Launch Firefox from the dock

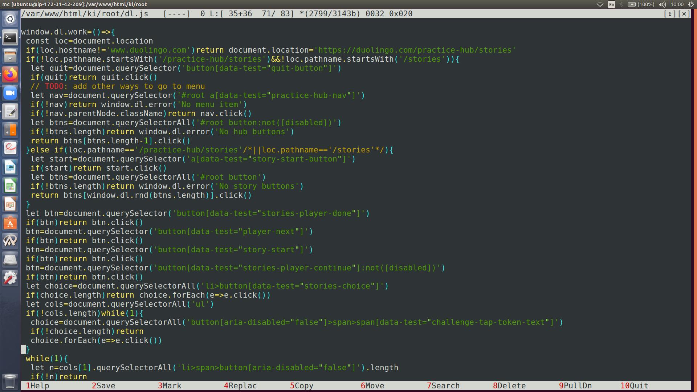pyautogui.click(x=10, y=74)
